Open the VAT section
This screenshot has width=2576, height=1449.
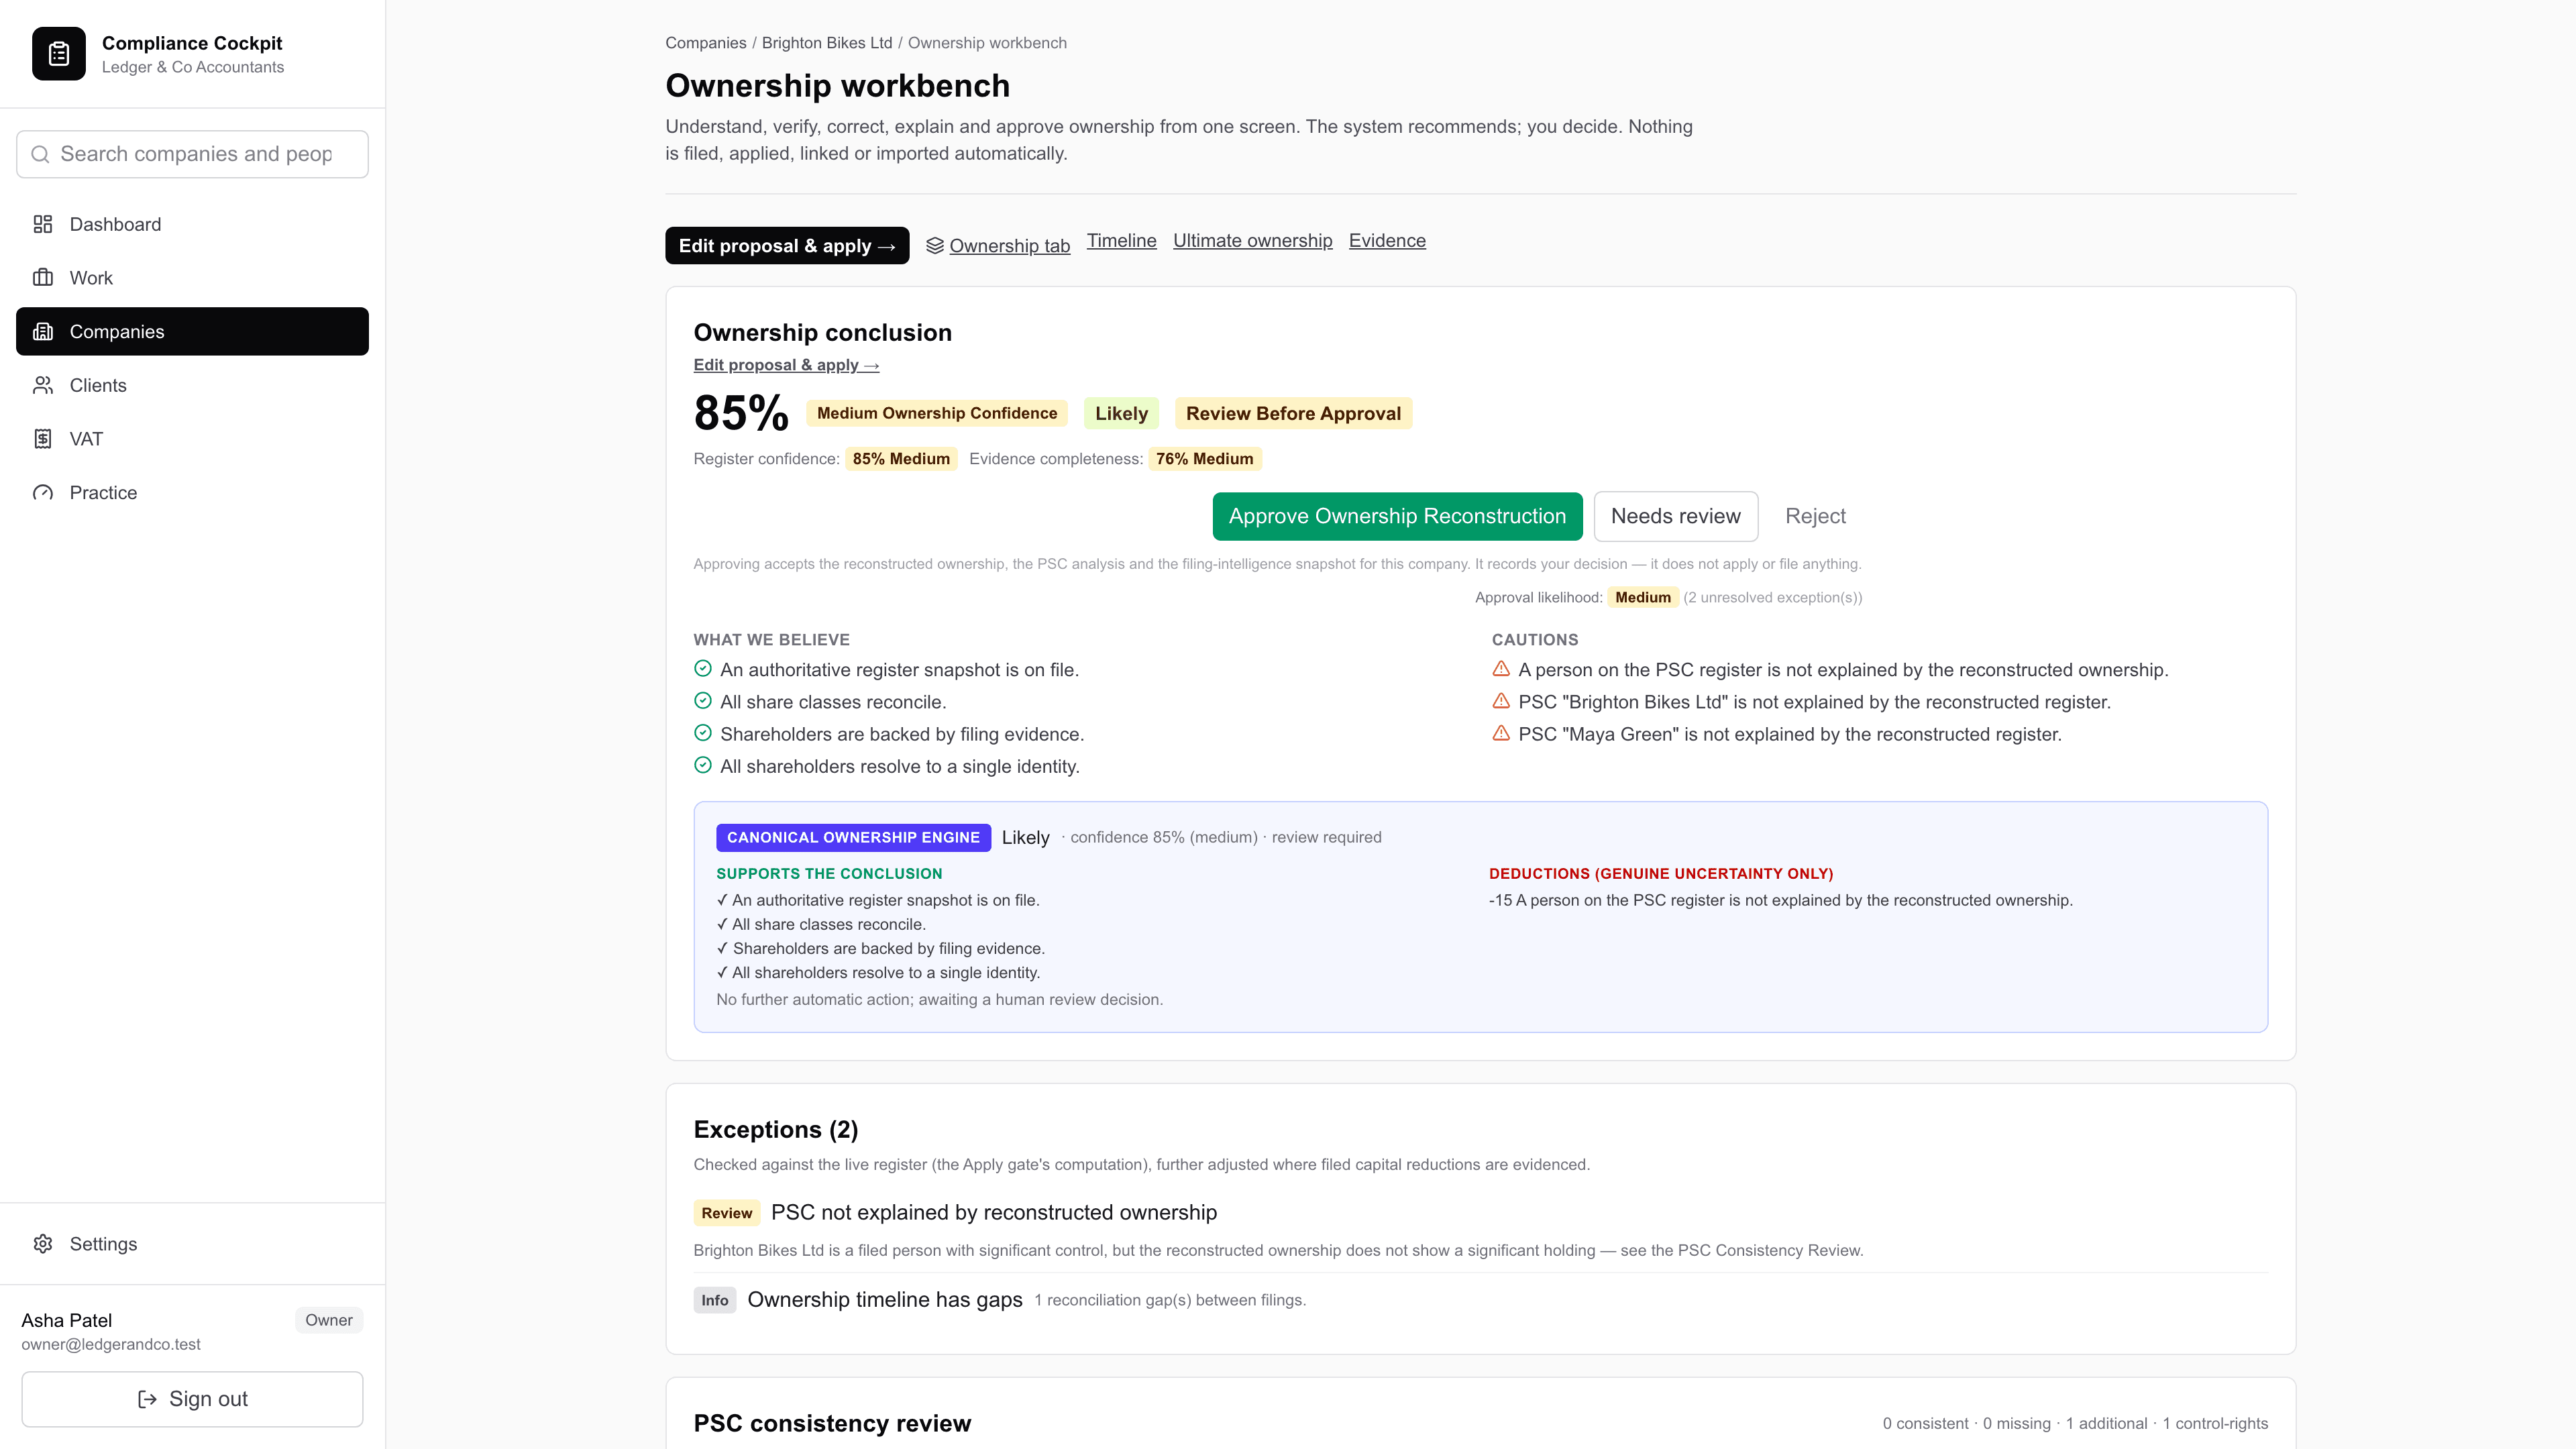[x=192, y=439]
